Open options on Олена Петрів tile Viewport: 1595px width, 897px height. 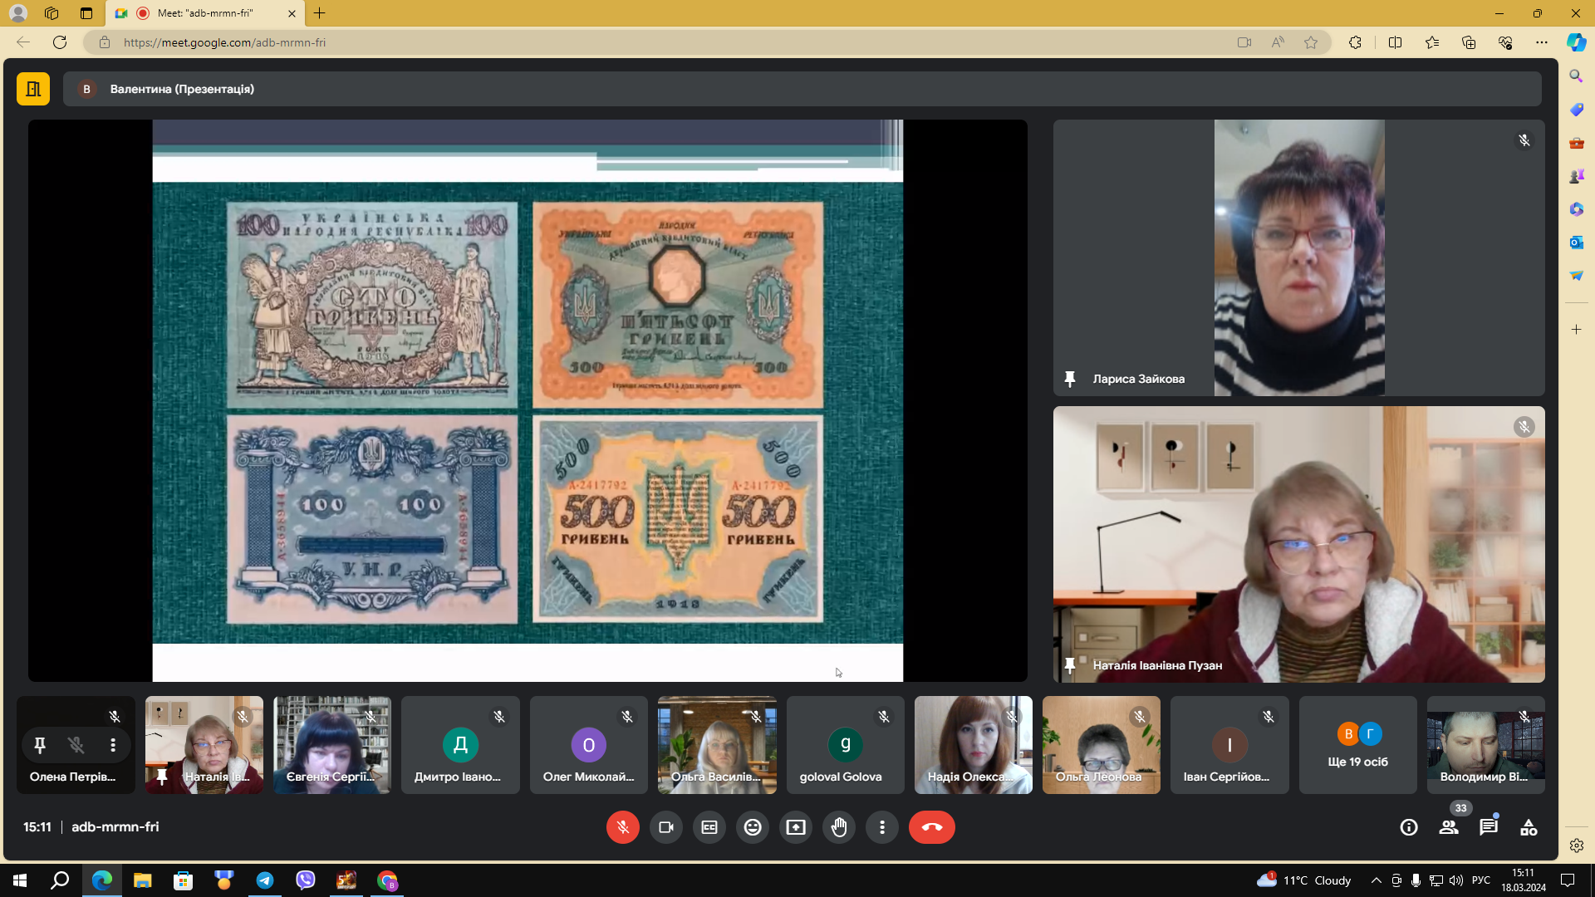(113, 745)
